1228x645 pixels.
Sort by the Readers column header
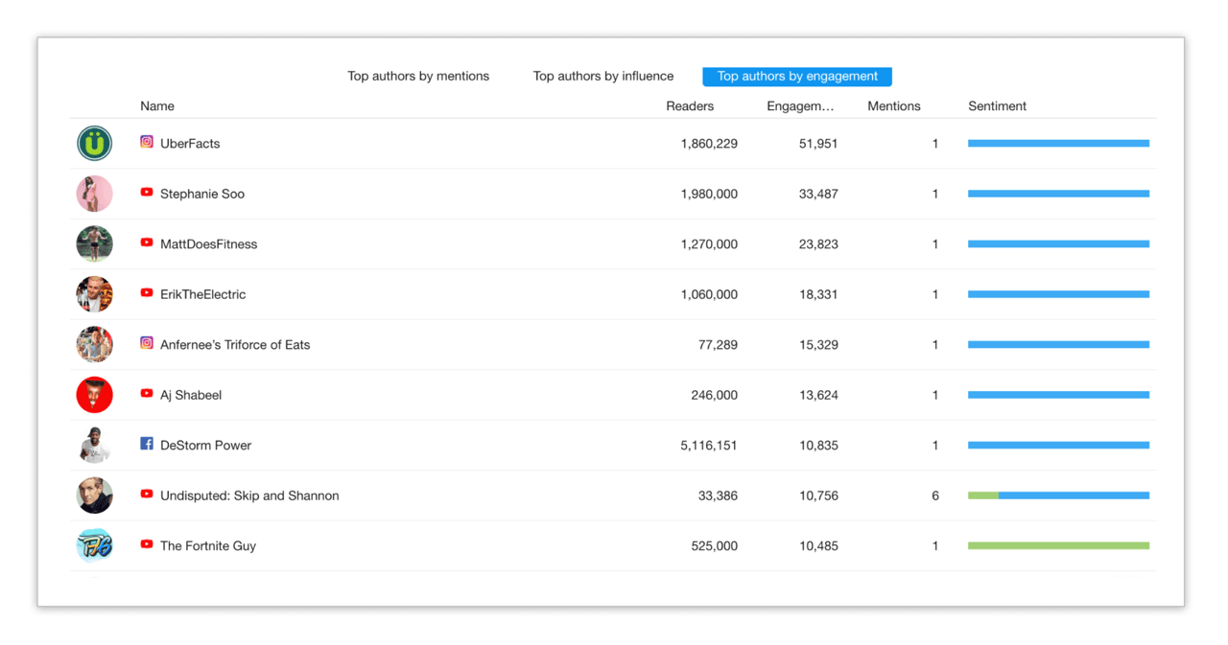(690, 106)
